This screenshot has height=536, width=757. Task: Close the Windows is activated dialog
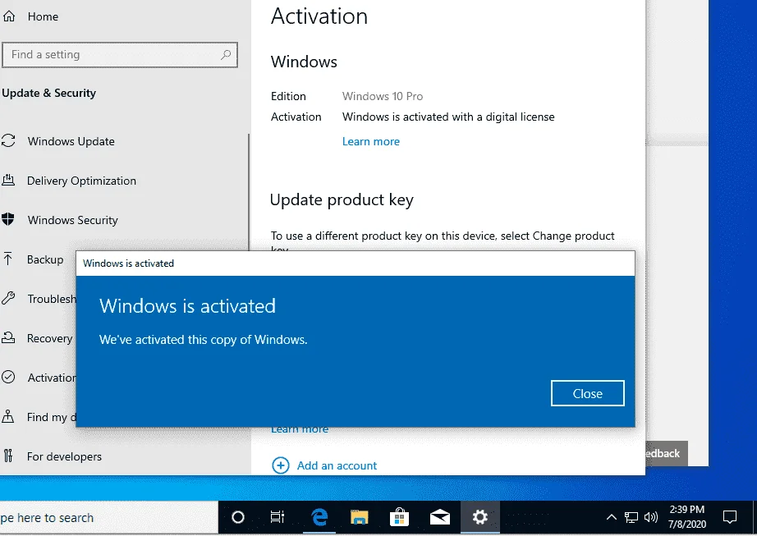(x=588, y=393)
